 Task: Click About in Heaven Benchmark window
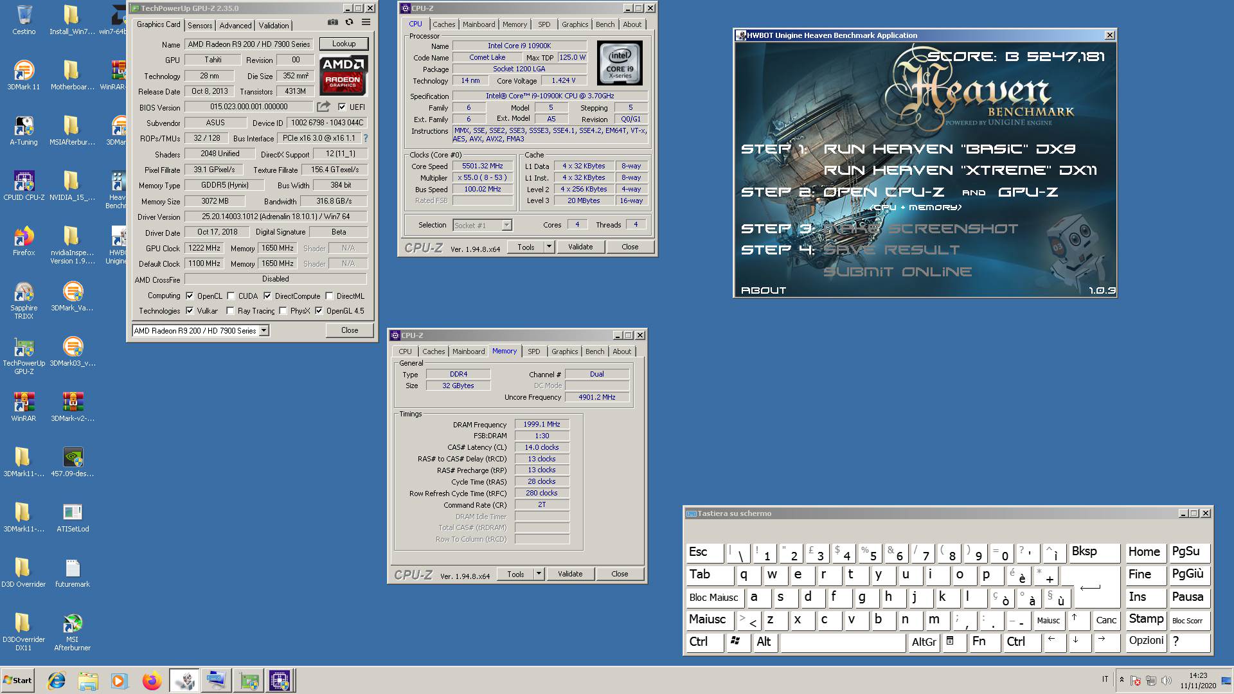click(x=763, y=290)
